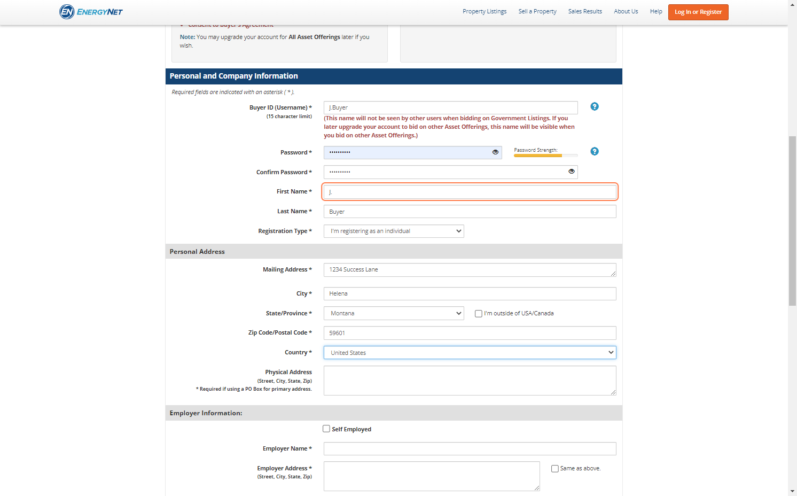Click the Mailing Address field
The height and width of the screenshot is (496, 797).
470,270
